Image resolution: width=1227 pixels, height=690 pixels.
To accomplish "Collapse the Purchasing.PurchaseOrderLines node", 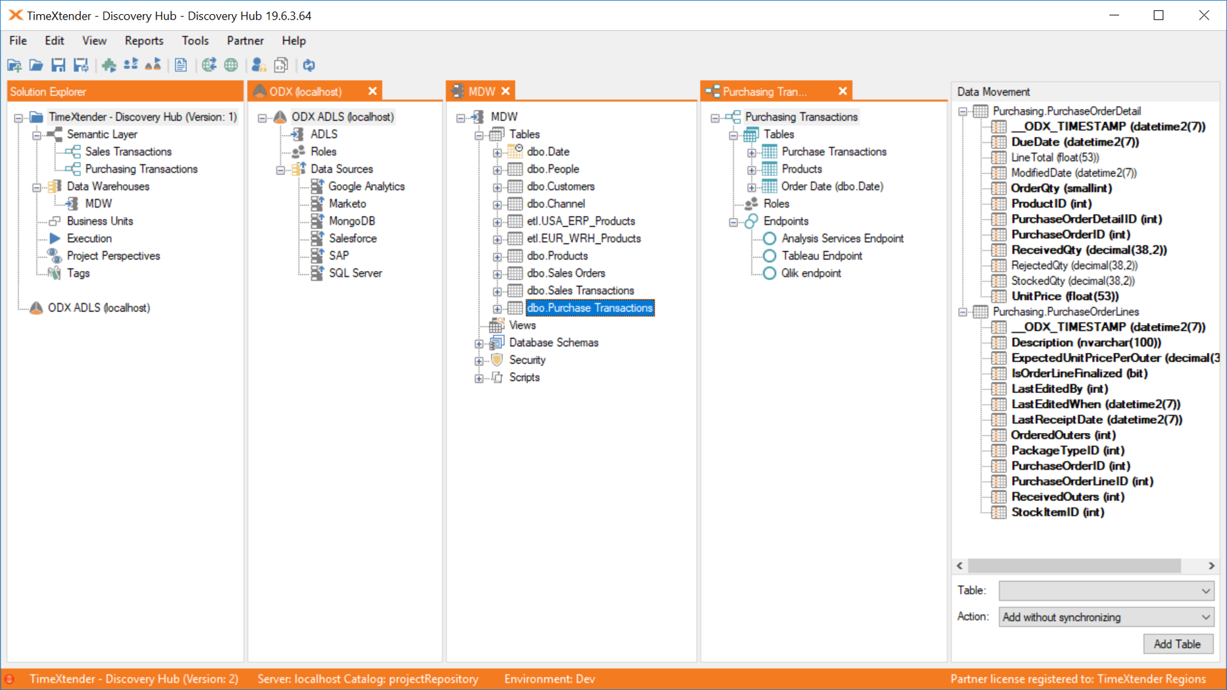I will coord(963,312).
